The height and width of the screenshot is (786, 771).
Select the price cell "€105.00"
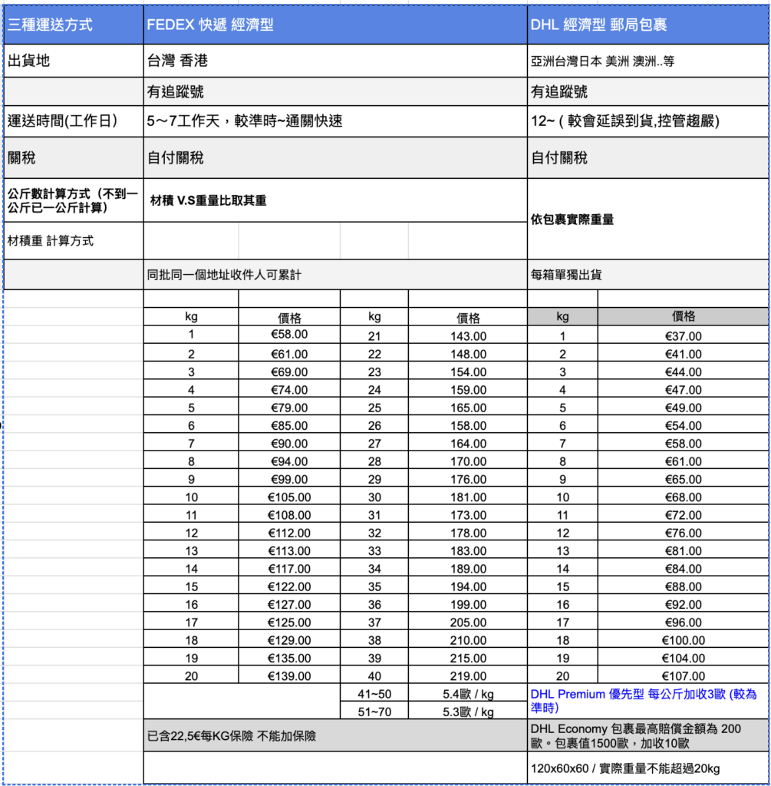coord(289,497)
